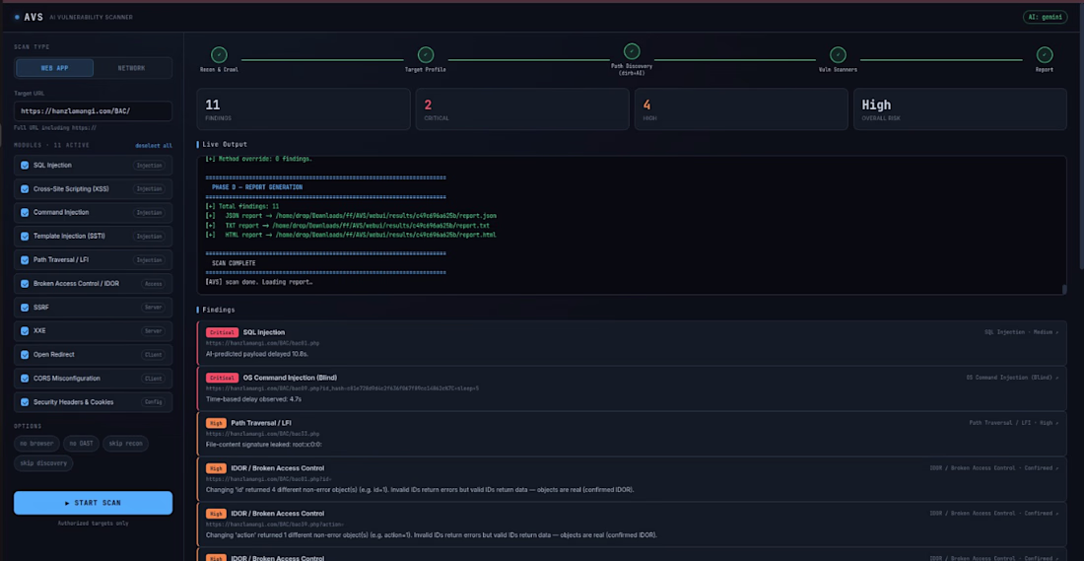The image size is (1084, 561).
Task: Click High badge on the IDOR 'id' finding
Action: 216,468
